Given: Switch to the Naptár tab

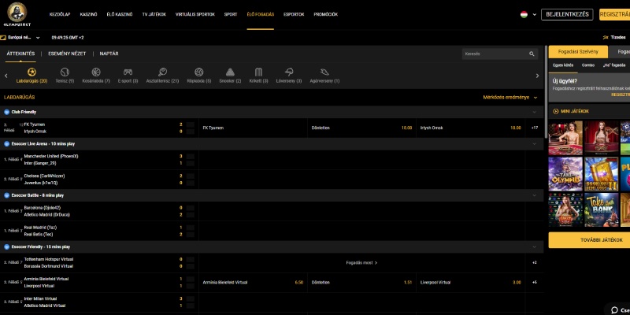Looking at the screenshot, I should [109, 54].
